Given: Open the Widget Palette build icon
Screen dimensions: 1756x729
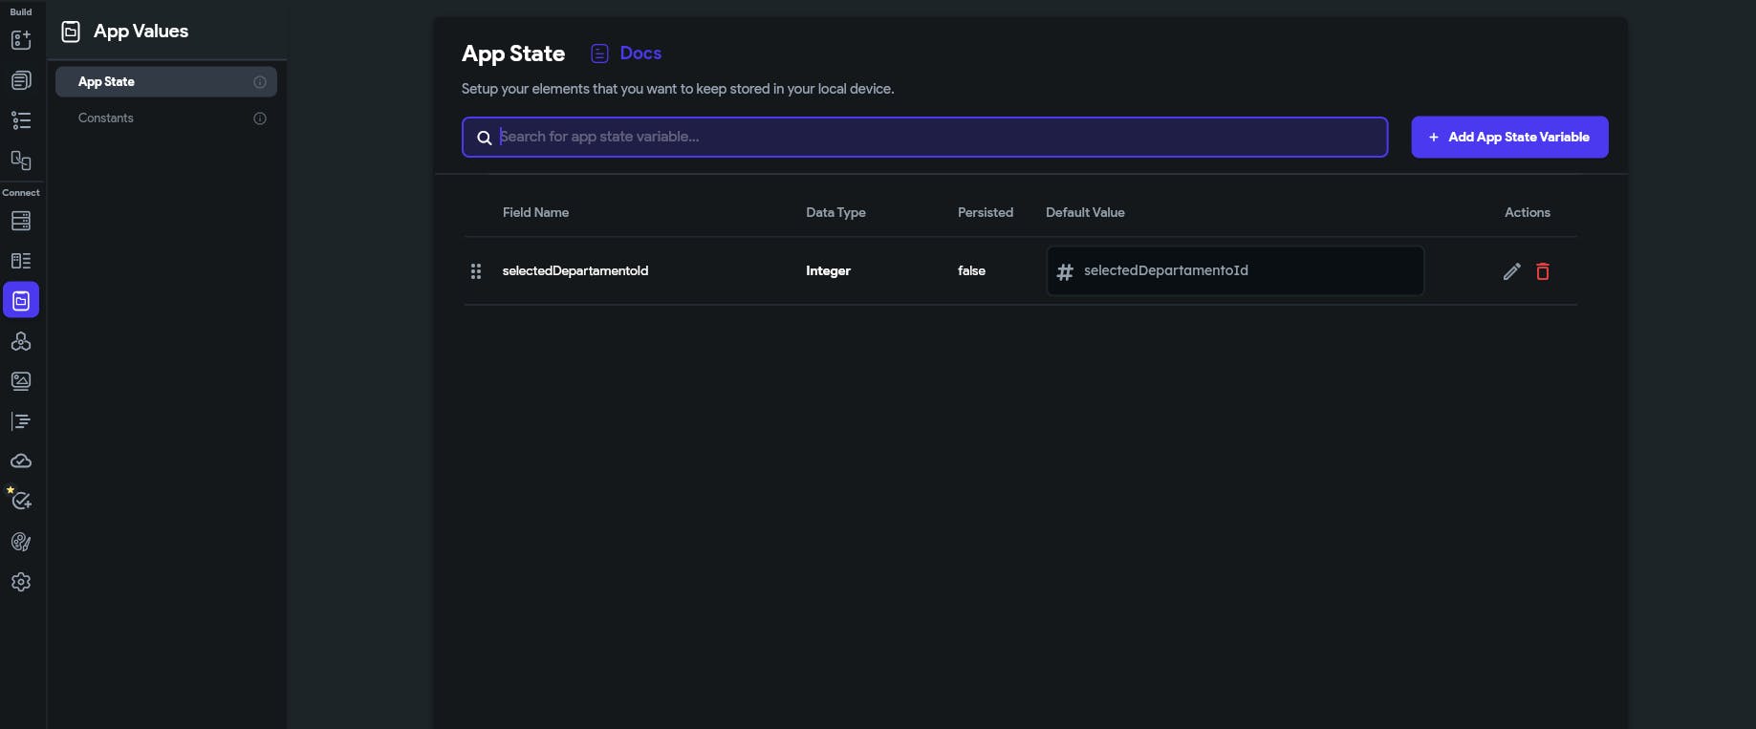Looking at the screenshot, I should [21, 40].
